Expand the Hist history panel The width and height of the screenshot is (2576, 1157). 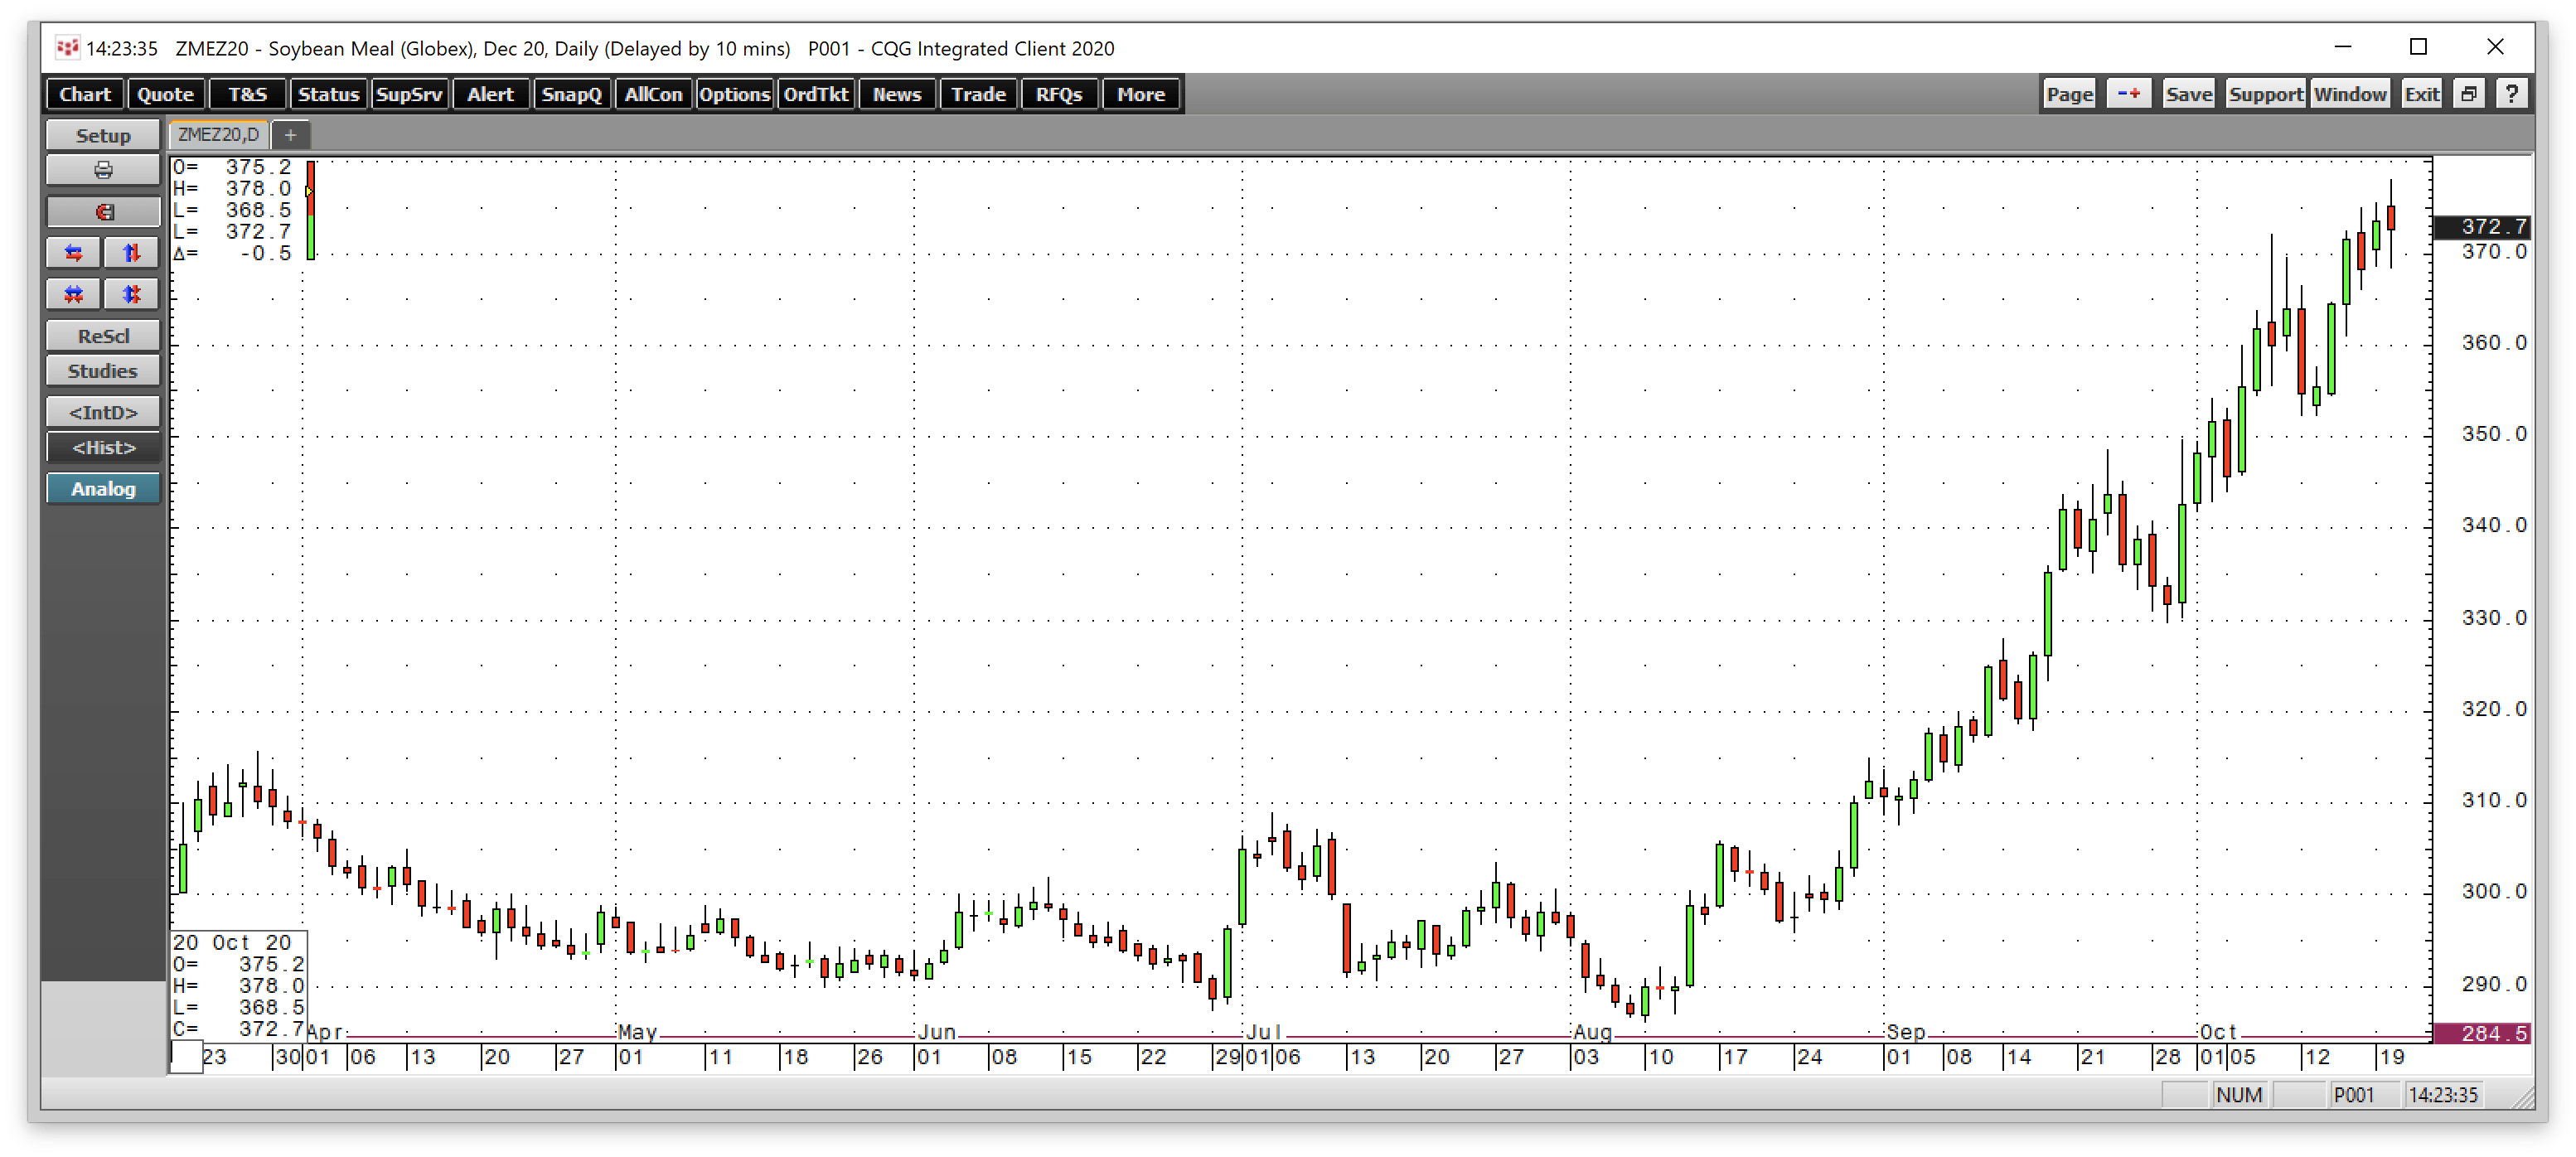[102, 447]
